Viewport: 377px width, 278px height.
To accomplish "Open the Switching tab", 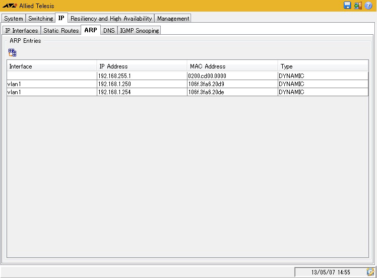I will (x=40, y=19).
